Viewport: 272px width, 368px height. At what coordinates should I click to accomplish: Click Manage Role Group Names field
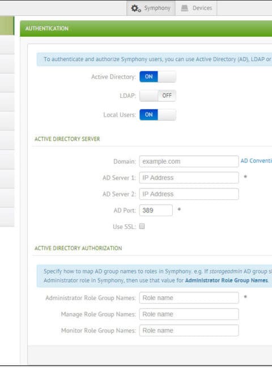click(x=189, y=314)
